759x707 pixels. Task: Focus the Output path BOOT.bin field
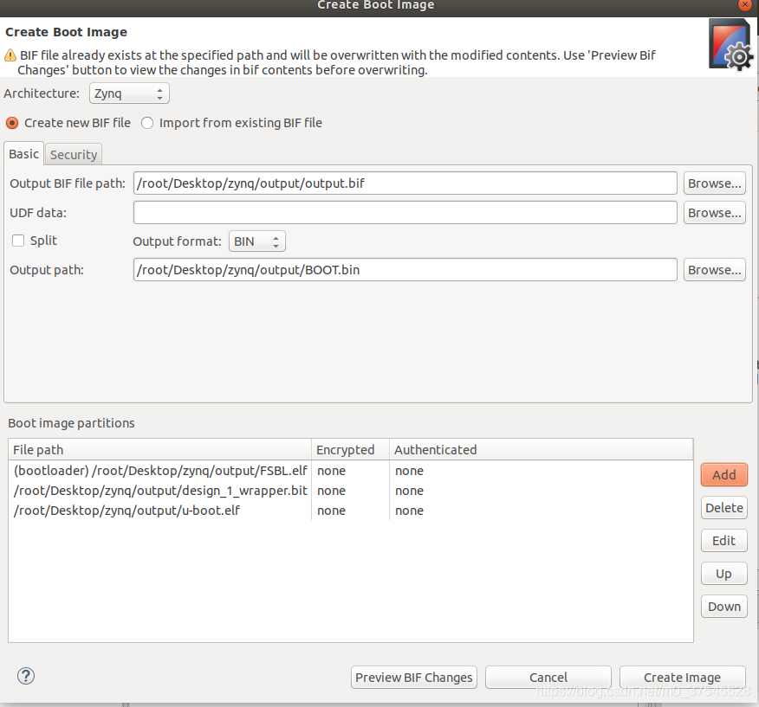point(405,270)
